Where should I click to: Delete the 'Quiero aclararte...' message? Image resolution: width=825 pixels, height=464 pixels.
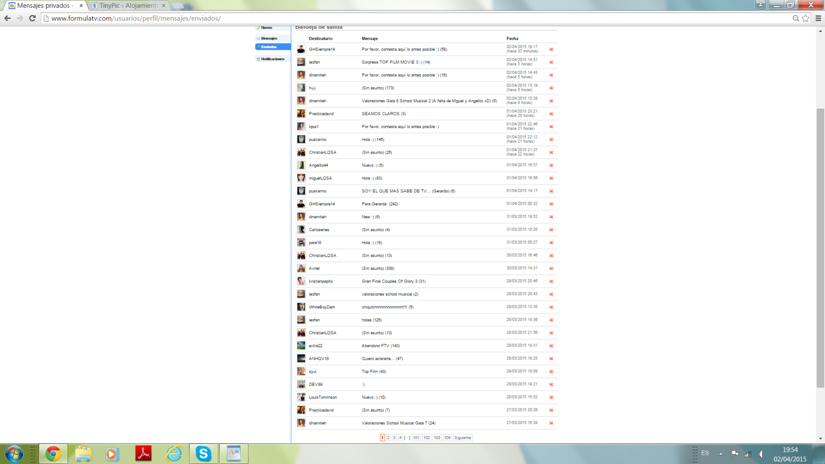point(551,359)
